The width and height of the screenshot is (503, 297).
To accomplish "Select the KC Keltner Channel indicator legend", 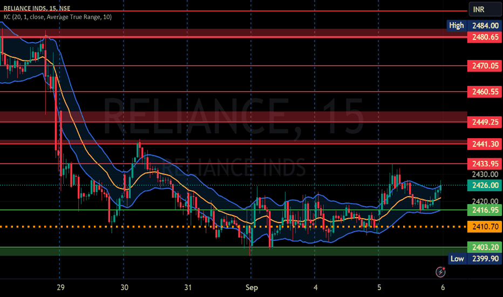I will pyautogui.click(x=57, y=17).
